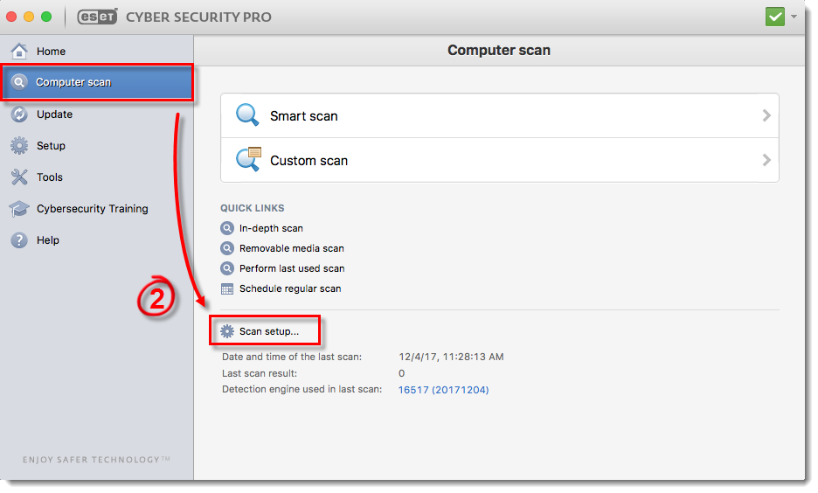Click the Custom scan magnifier icon
The image size is (818, 493).
[248, 160]
